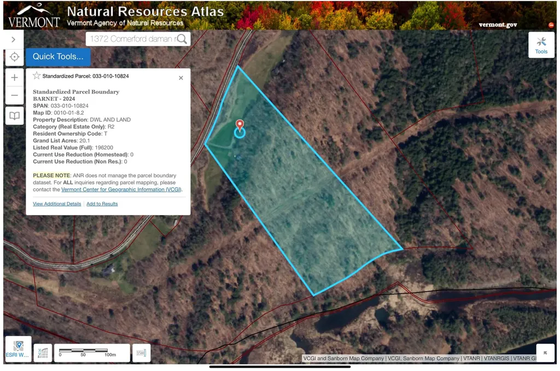Click Add to Results
The height and width of the screenshot is (371, 560).
click(102, 204)
